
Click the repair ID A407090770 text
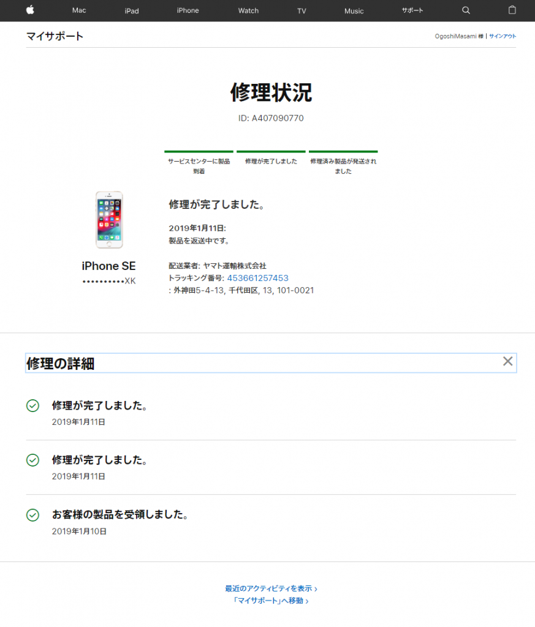(271, 118)
